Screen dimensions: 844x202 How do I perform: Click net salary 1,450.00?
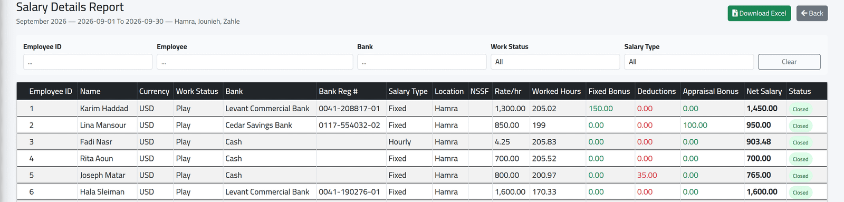coord(762,108)
